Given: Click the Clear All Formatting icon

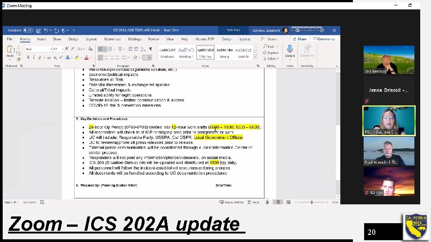Looking at the screenshot, I should 90,49.
